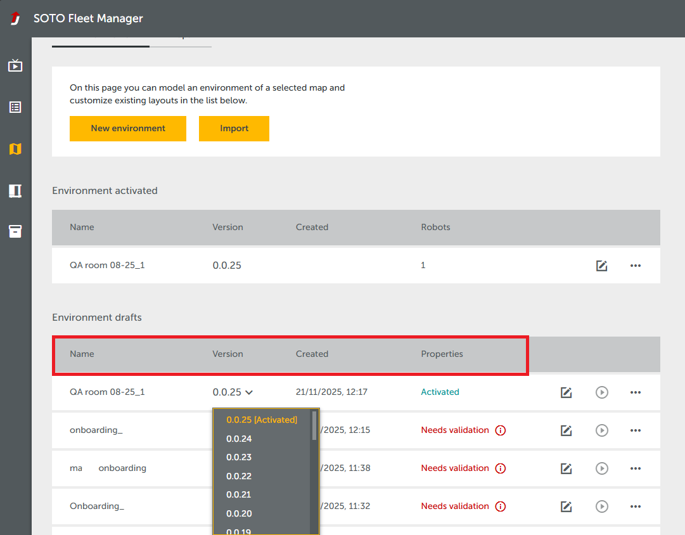
Task: Edit the activated environment row with 1 robot
Action: point(601,266)
